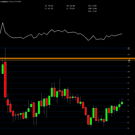Viewport: 135px width, 135px height.
Task: Select the low price value L: 78.28
Action: click(x=71, y=9)
